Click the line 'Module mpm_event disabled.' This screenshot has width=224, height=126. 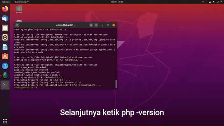coord(30,67)
